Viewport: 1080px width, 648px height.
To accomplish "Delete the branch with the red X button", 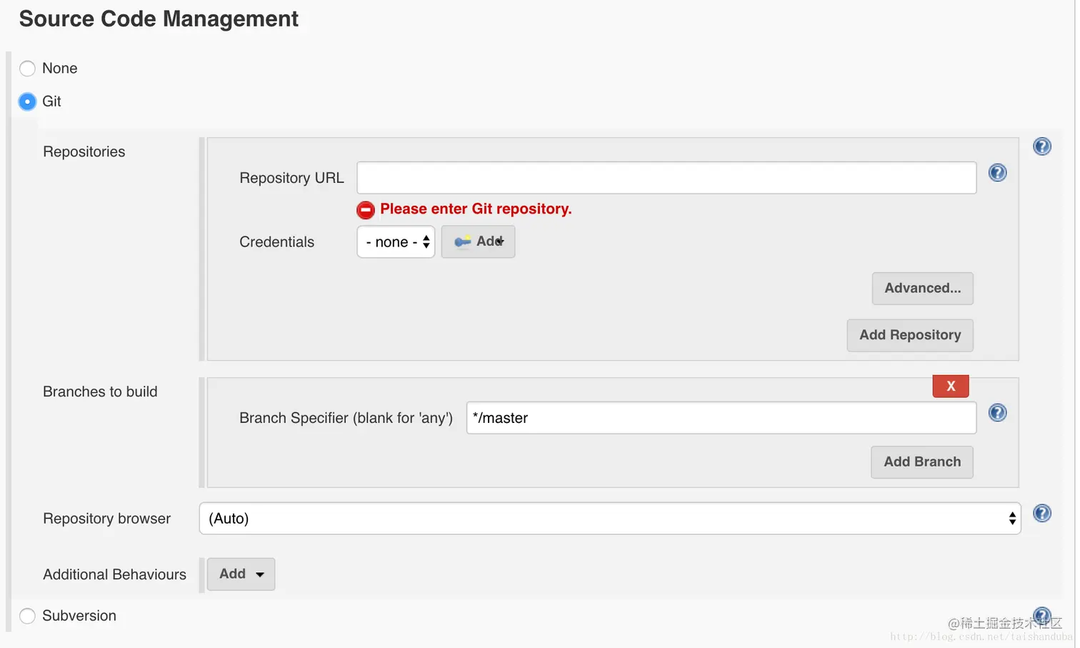I will (951, 386).
